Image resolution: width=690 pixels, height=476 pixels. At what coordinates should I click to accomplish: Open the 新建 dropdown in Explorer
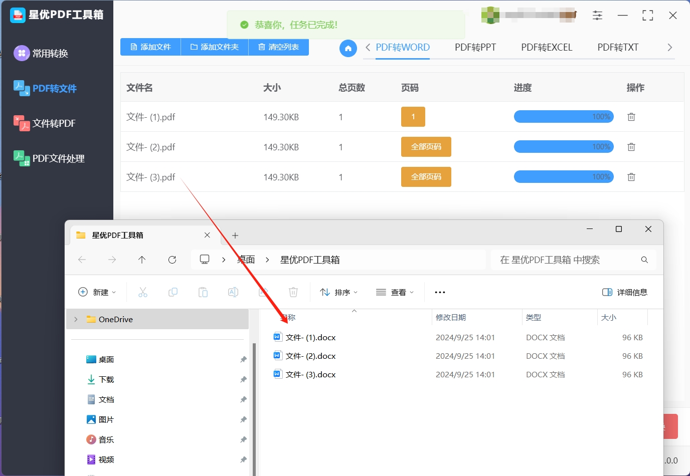(x=97, y=292)
